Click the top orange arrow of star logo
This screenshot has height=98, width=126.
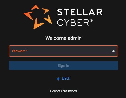click(x=35, y=7)
